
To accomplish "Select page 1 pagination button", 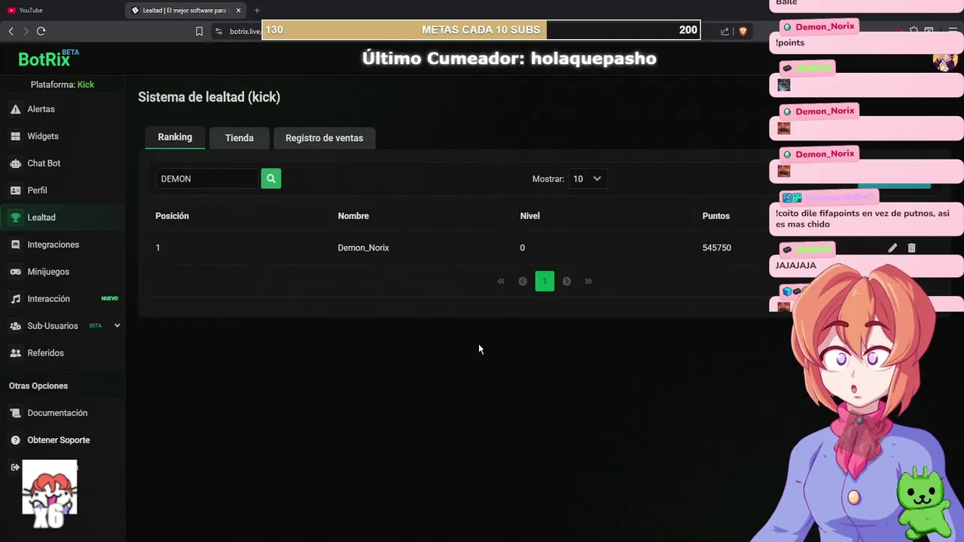I will (x=545, y=282).
